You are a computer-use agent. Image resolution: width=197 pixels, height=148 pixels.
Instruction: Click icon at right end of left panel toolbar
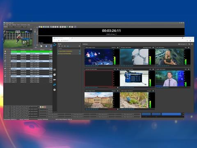pyautogui.click(x=80, y=46)
